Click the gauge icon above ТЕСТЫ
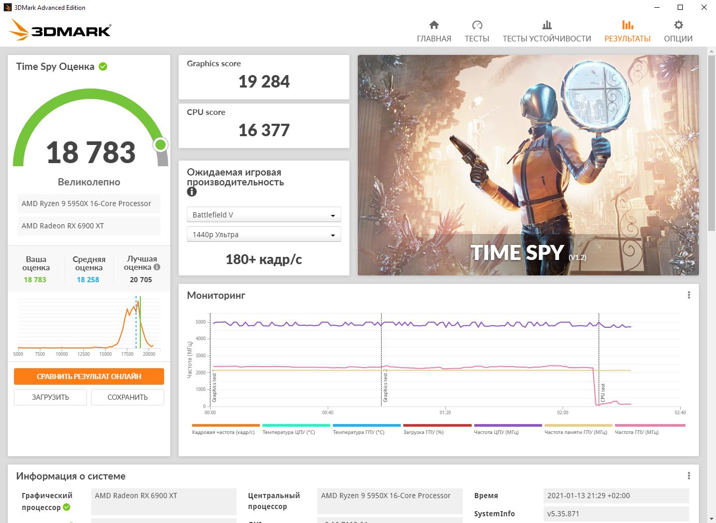Image resolution: width=716 pixels, height=523 pixels. (x=477, y=25)
